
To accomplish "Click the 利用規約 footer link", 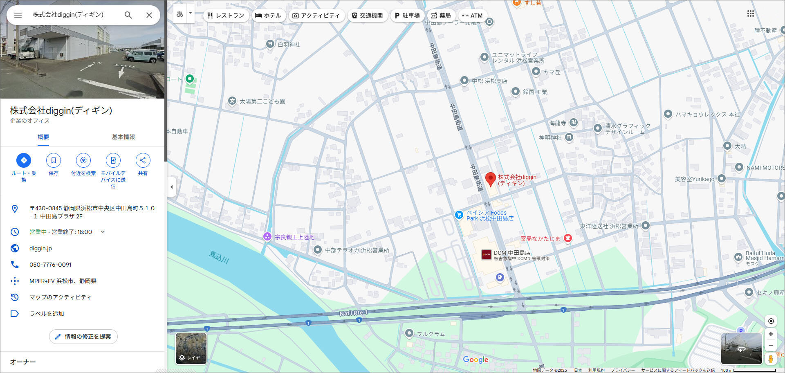I will point(596,370).
